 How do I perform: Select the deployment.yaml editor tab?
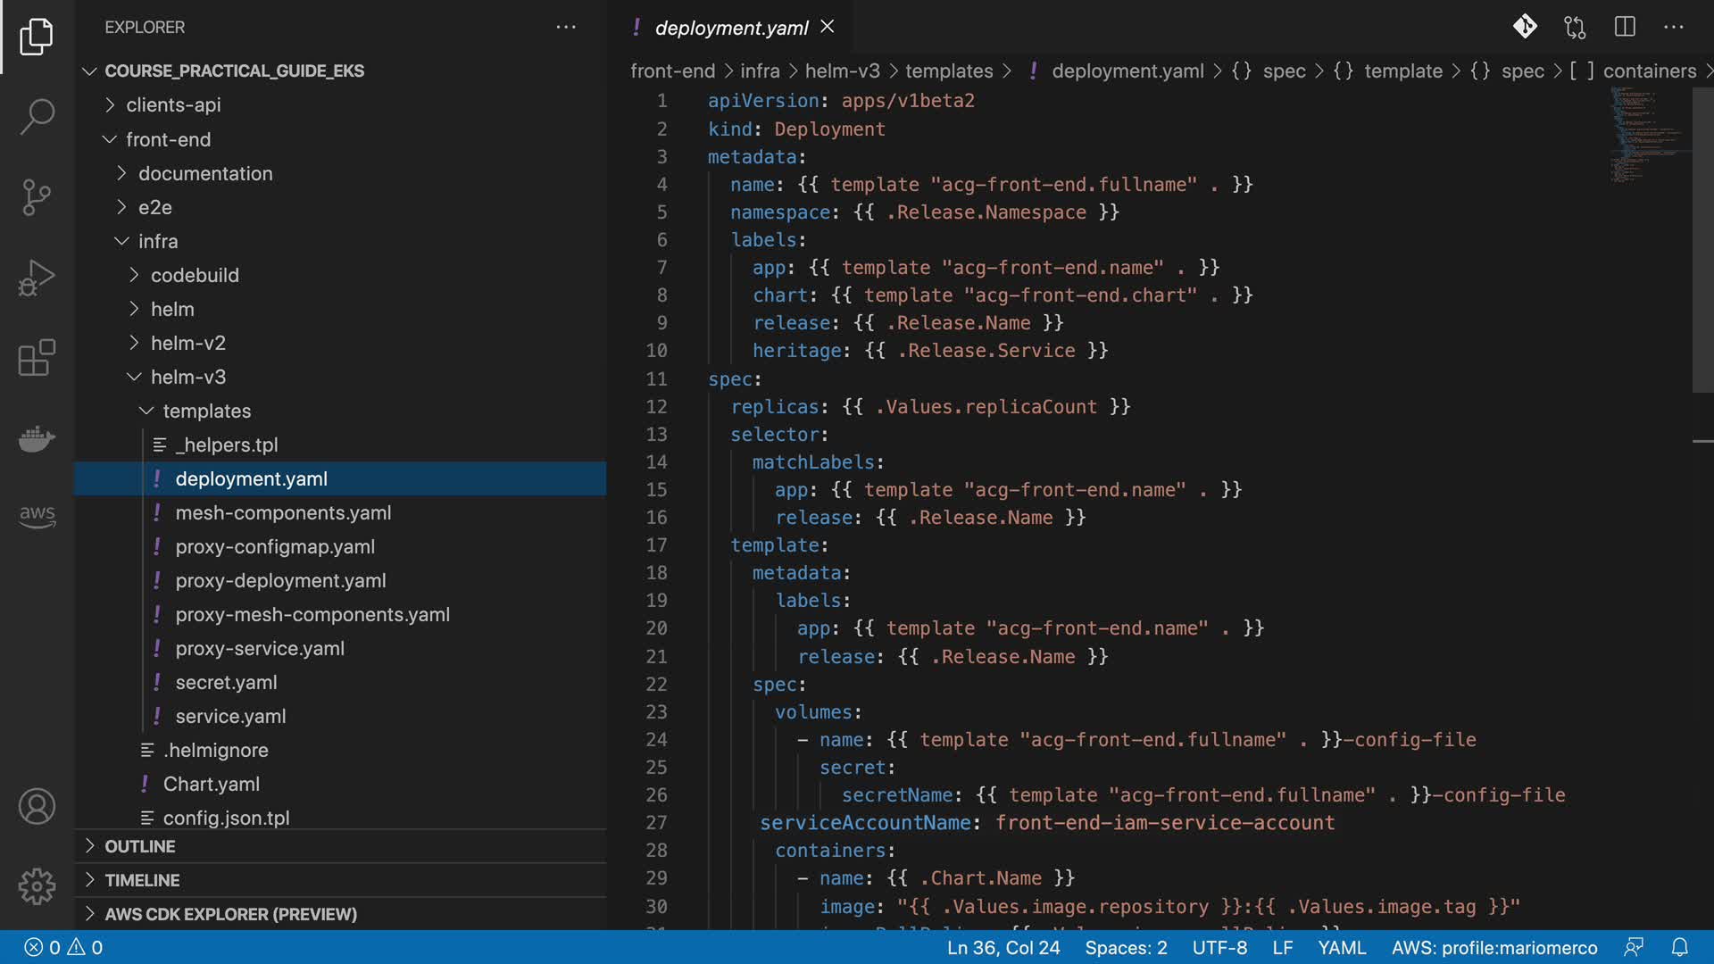731,28
